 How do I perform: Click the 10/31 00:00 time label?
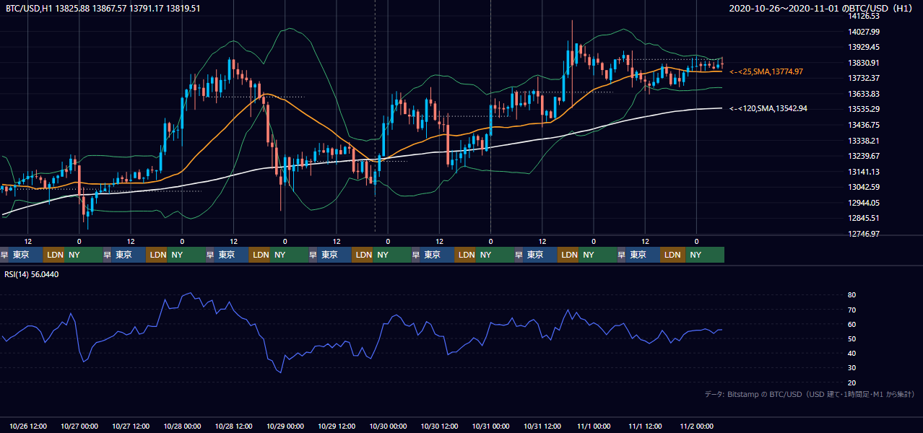491,426
